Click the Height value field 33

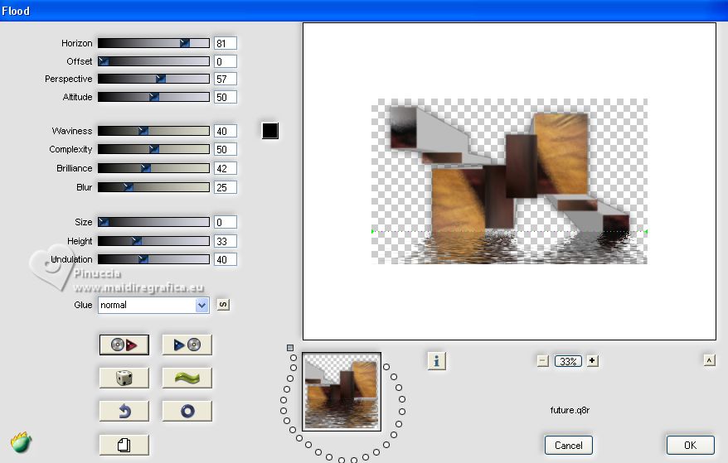(226, 241)
